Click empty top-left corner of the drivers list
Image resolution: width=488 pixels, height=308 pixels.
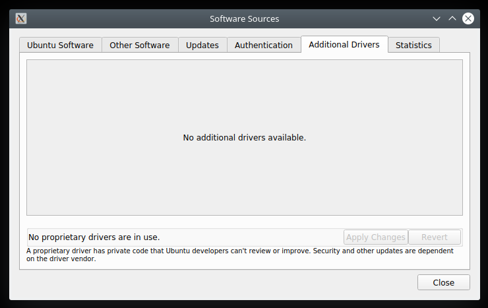40,69
